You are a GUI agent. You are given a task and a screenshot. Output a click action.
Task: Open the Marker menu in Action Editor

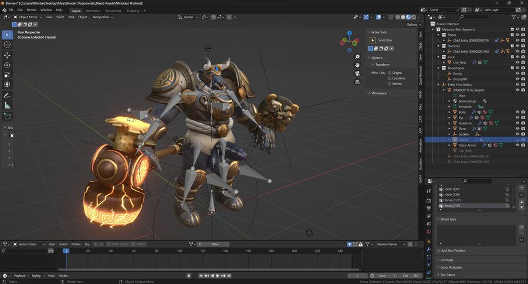click(x=76, y=244)
